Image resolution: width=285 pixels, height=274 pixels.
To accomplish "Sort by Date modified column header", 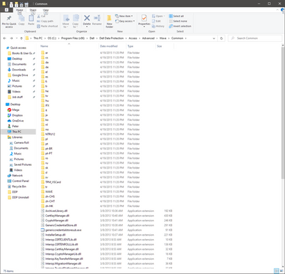I will 108,46.
